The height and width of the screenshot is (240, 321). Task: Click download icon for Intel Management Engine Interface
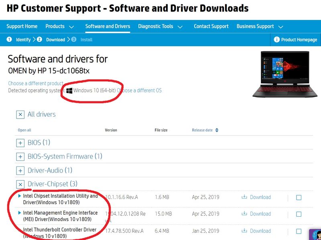coord(244,214)
